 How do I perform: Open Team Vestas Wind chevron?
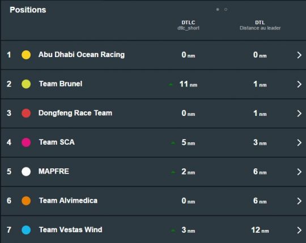click(x=299, y=230)
